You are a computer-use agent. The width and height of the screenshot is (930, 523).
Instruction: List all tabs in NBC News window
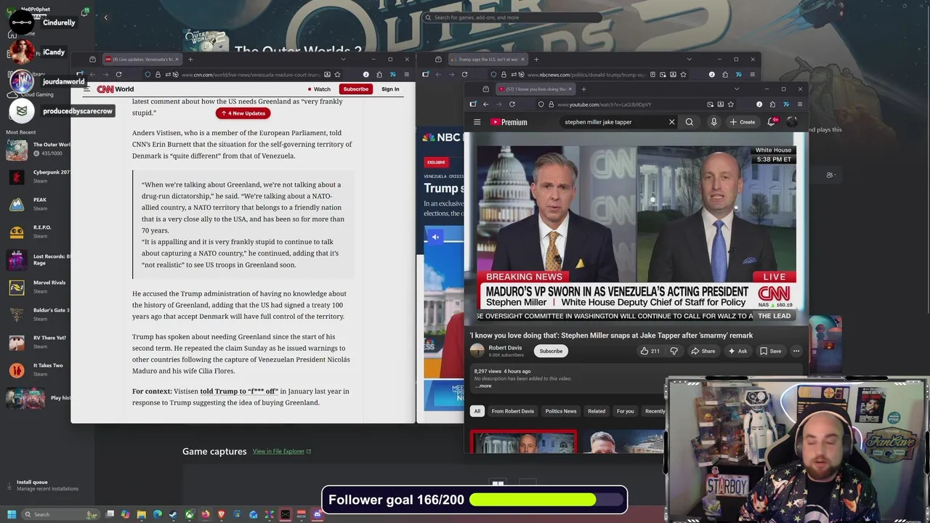click(x=690, y=59)
